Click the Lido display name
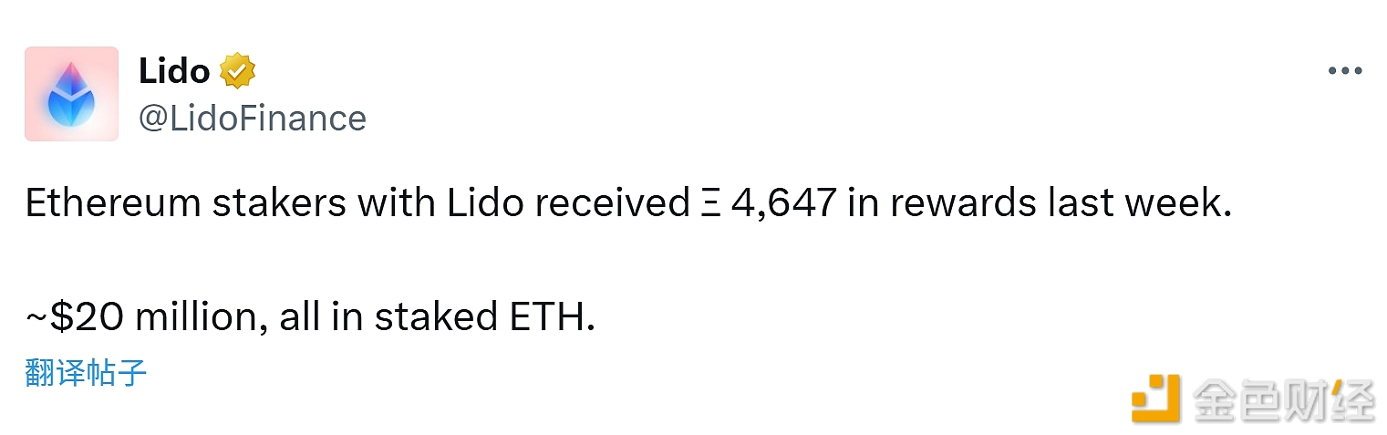The height and width of the screenshot is (435, 1387). click(x=174, y=71)
